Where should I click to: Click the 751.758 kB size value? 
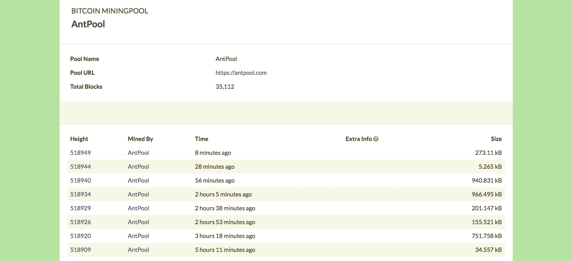[x=487, y=236]
